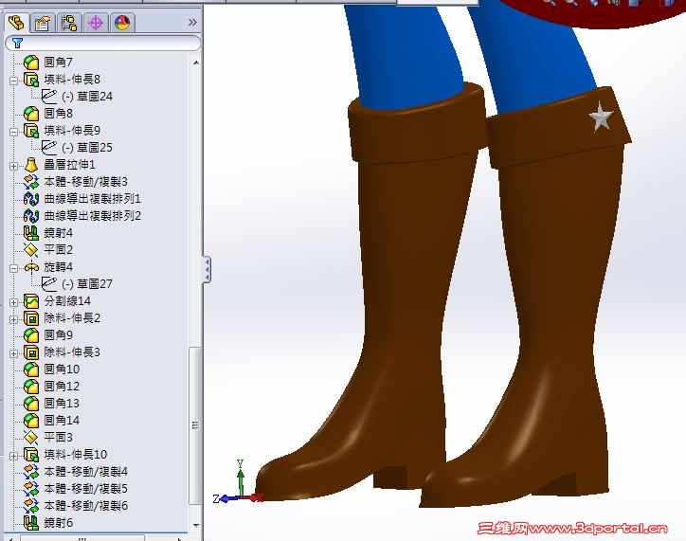Image resolution: width=686 pixels, height=541 pixels.
Task: Expand the 除料-伸長2 cut node
Action: (13, 319)
